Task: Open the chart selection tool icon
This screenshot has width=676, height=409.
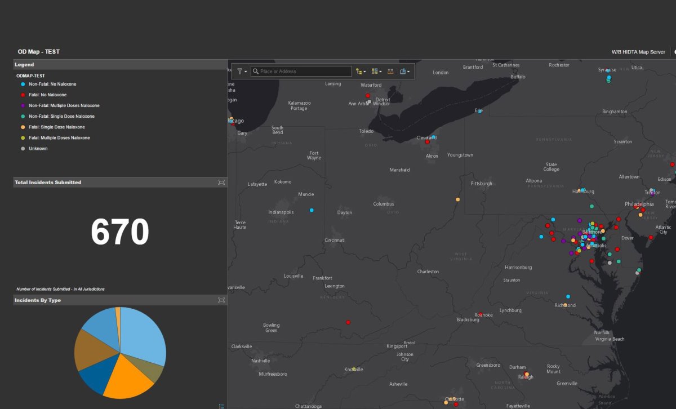Action: (x=404, y=72)
